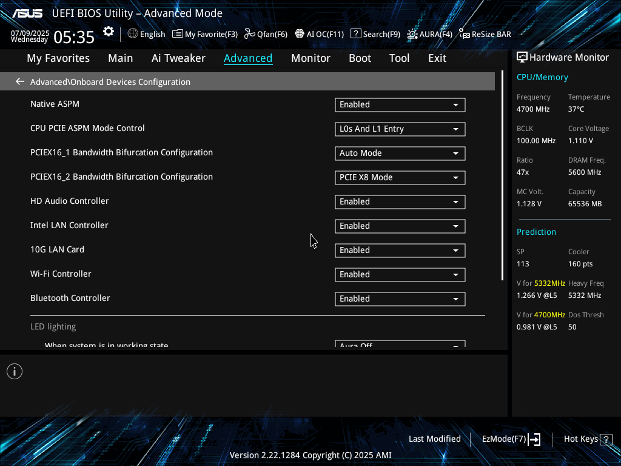Click the vertical scrollbar of the settings list
The width and height of the screenshot is (621, 466).
pyautogui.click(x=503, y=176)
